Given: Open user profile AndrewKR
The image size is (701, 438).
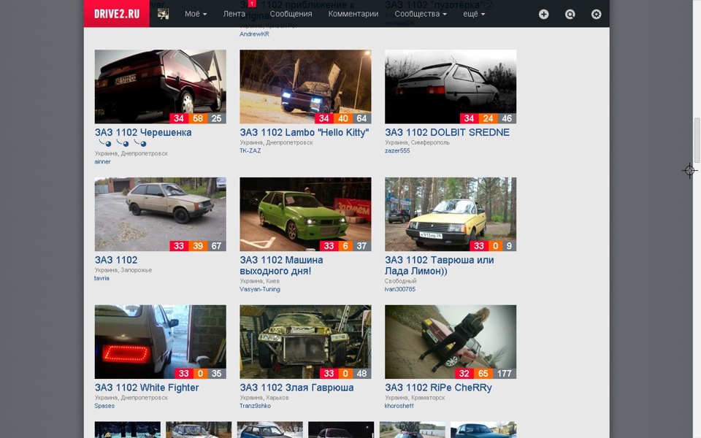Looking at the screenshot, I should tap(254, 34).
